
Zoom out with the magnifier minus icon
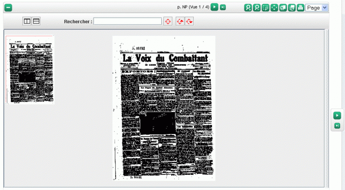(257, 8)
